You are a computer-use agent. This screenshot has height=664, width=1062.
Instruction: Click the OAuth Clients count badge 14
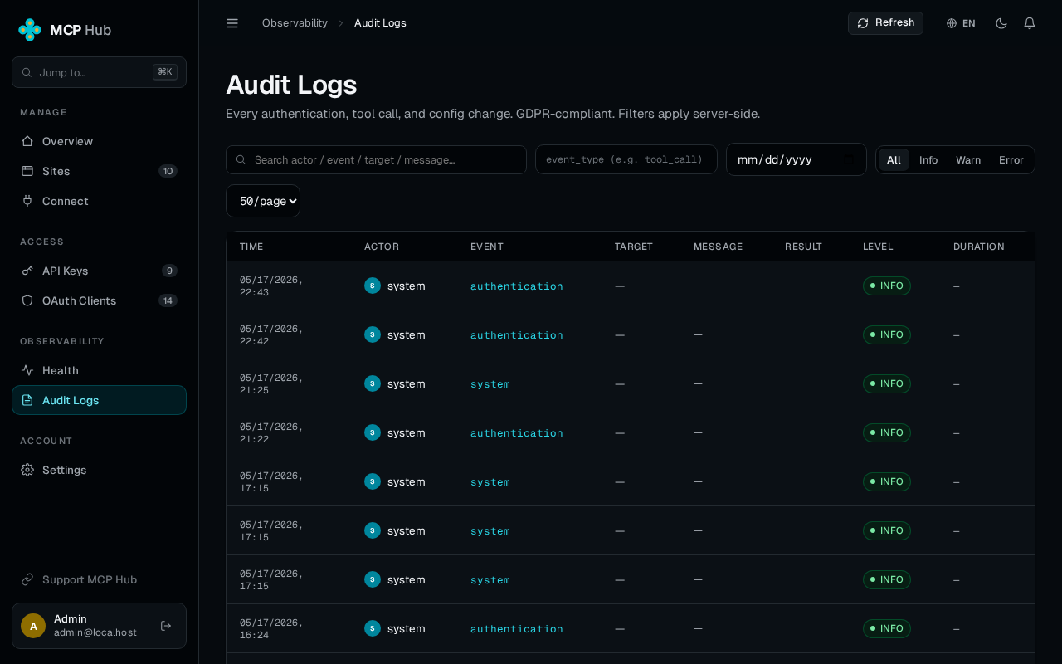tap(168, 300)
